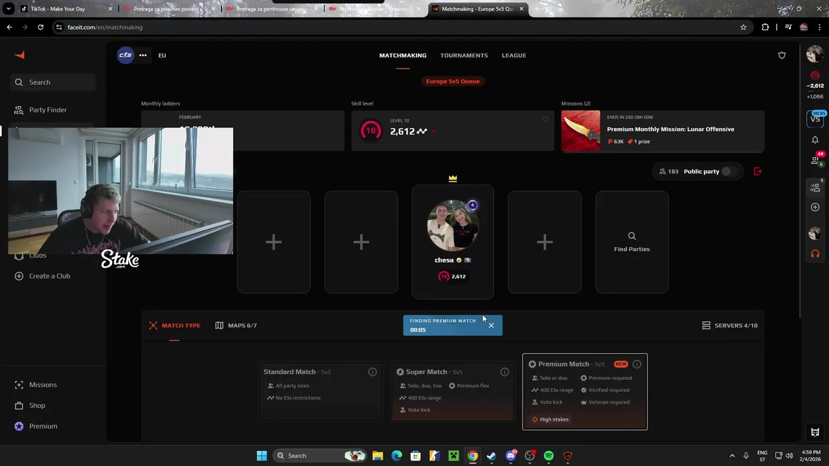829x466 pixels.
Task: Select the Super Match card
Action: pos(453,392)
